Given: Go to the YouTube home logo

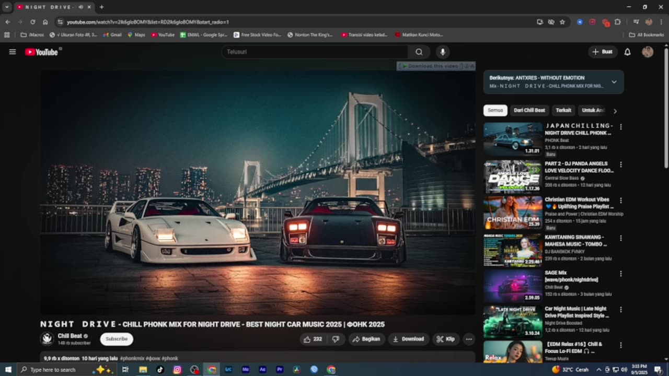Looking at the screenshot, I should (x=41, y=52).
